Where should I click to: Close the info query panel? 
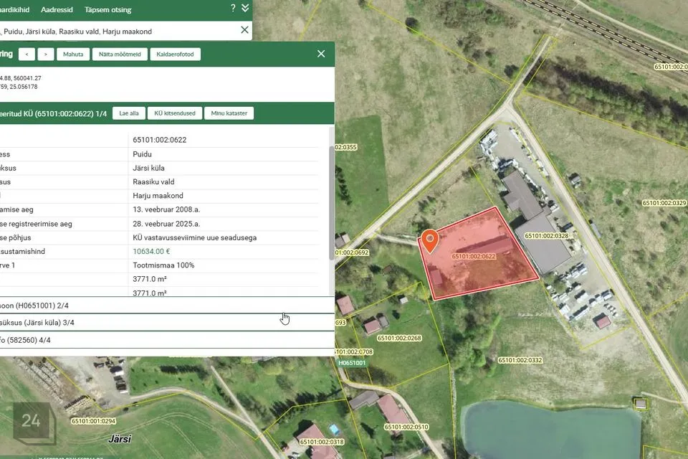[321, 54]
